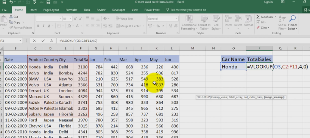
Task: Save the workbook via Quick Access toolbar
Action: tap(4, 2)
